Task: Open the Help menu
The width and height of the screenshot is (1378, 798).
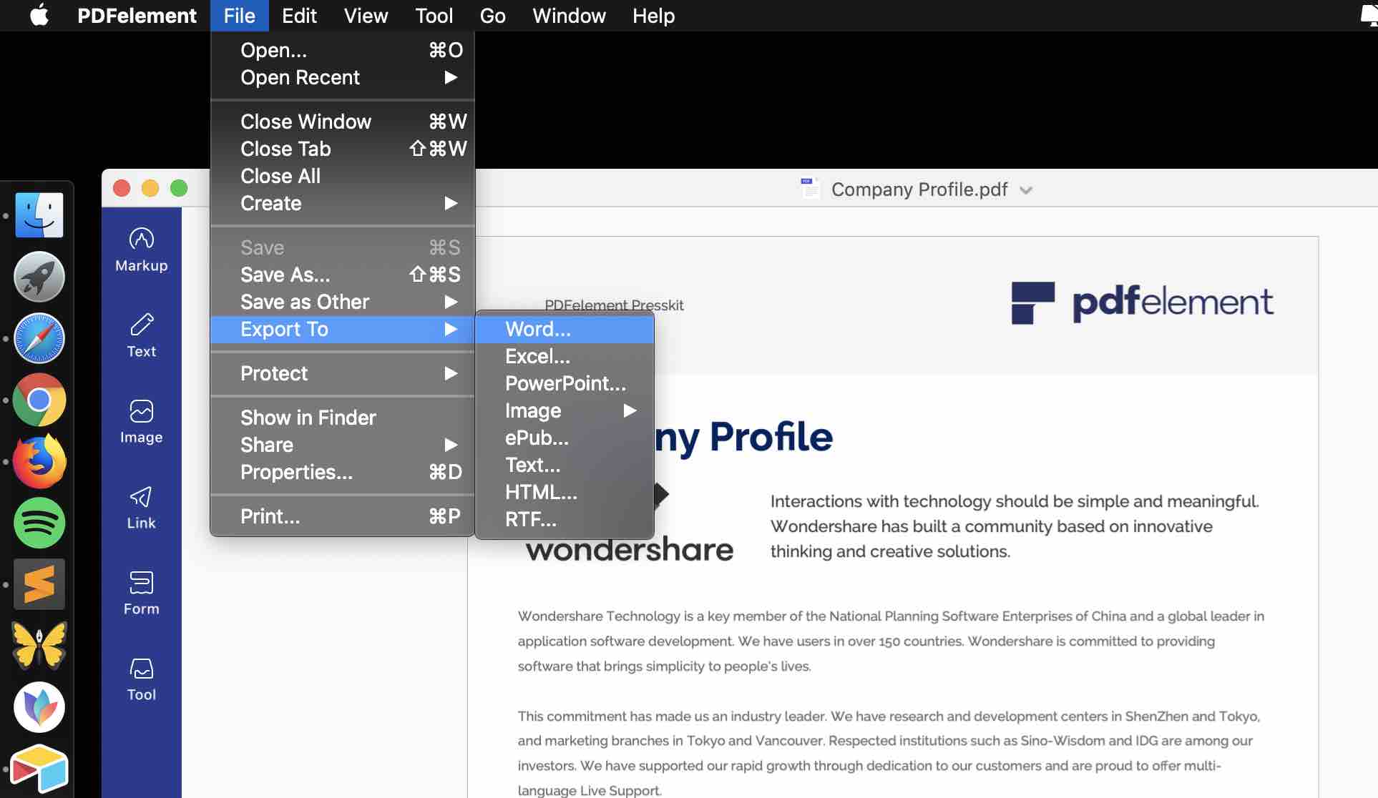Action: pos(653,16)
